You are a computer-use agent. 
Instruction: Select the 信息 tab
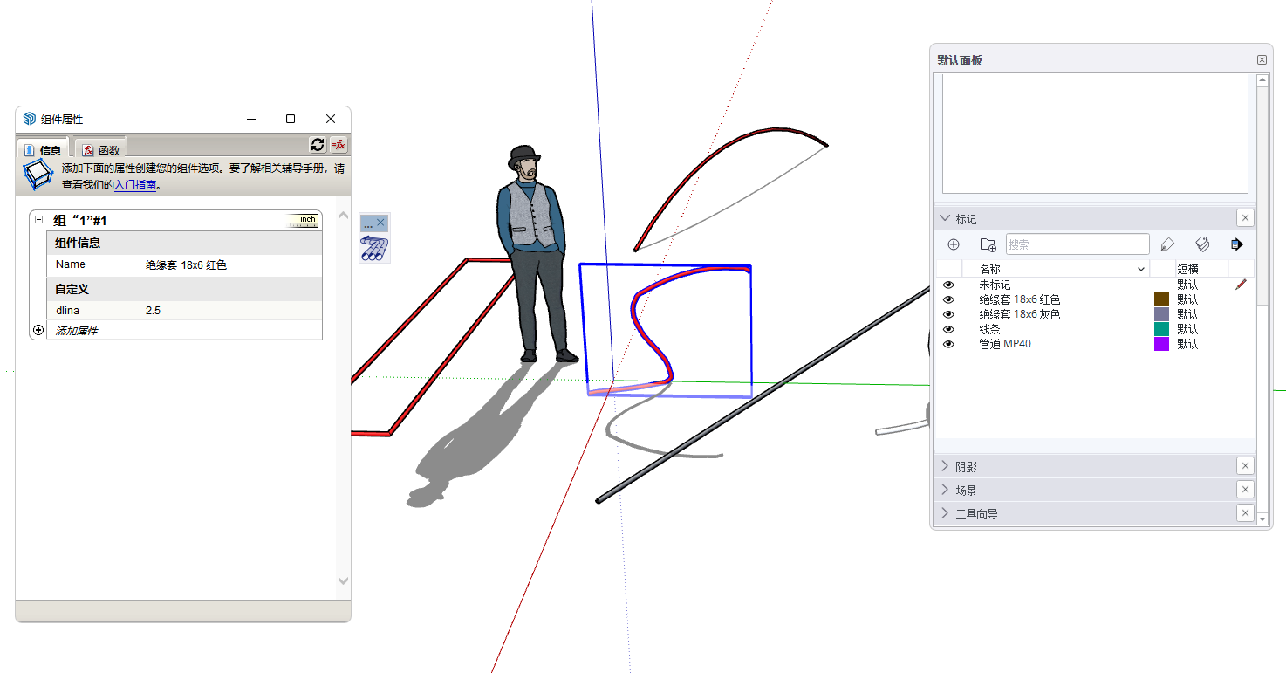click(x=43, y=150)
